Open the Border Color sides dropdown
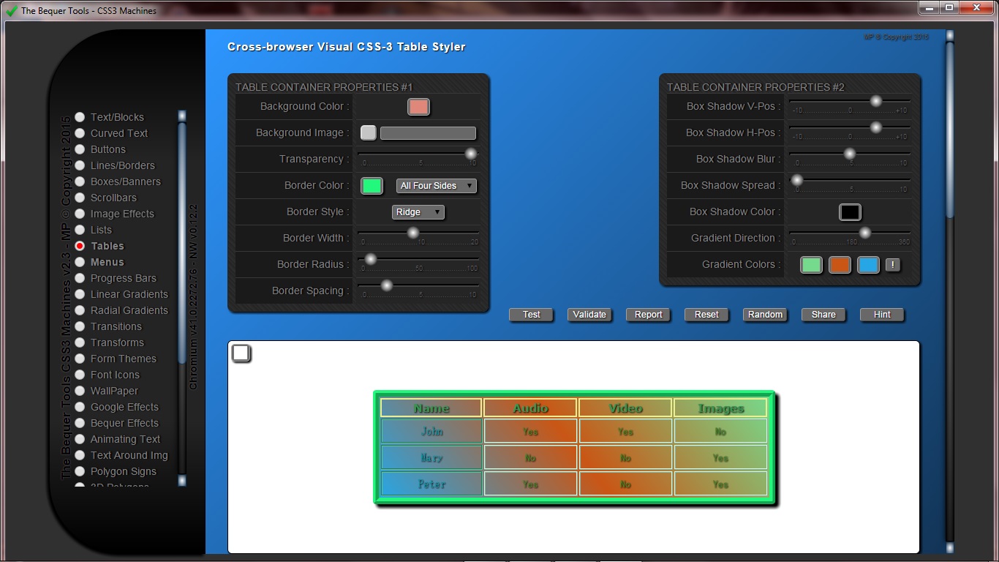 point(437,186)
